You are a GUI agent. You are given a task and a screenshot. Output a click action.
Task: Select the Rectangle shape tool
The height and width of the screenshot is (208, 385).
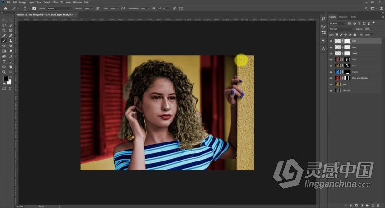(4, 67)
